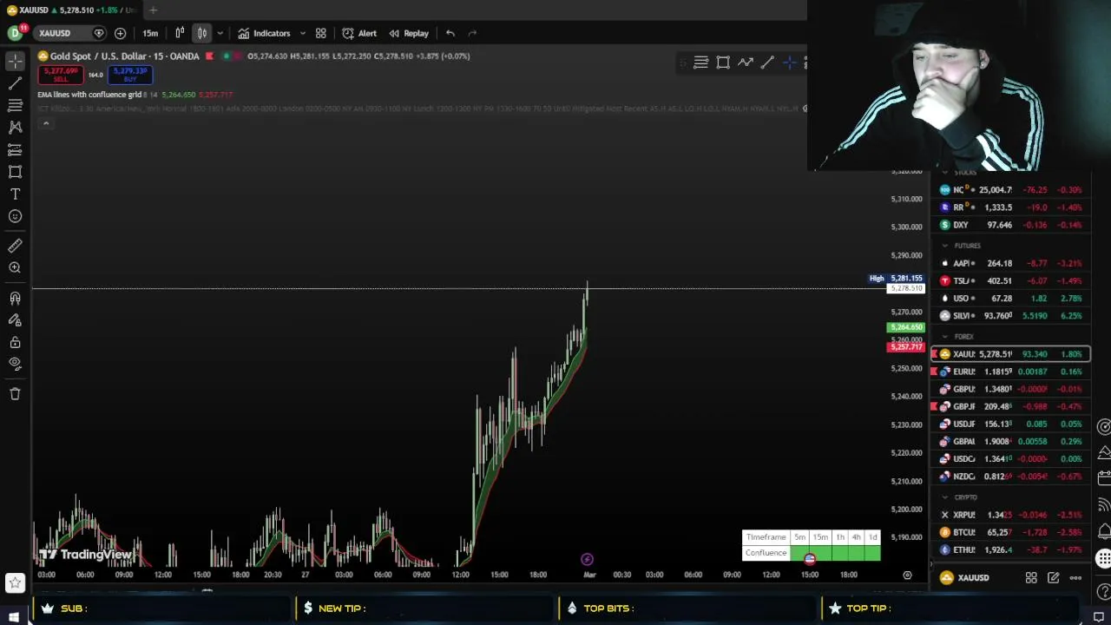Open chart time axis settings gear
Viewport: 1111px width, 625px height.
907,575
